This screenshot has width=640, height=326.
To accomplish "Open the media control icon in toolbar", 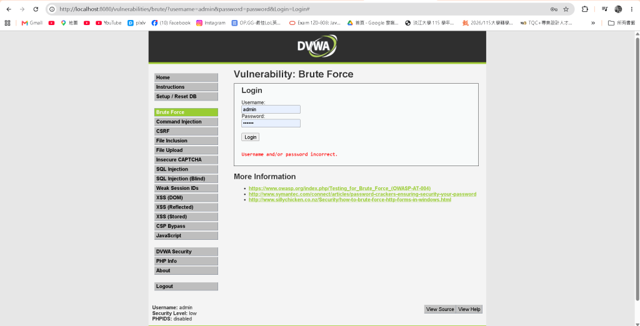I will click(x=605, y=9).
